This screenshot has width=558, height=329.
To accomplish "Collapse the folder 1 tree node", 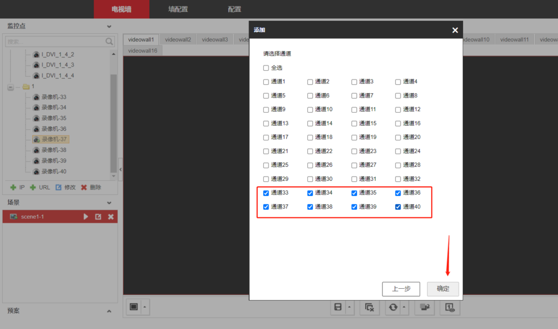I will 10,87.
